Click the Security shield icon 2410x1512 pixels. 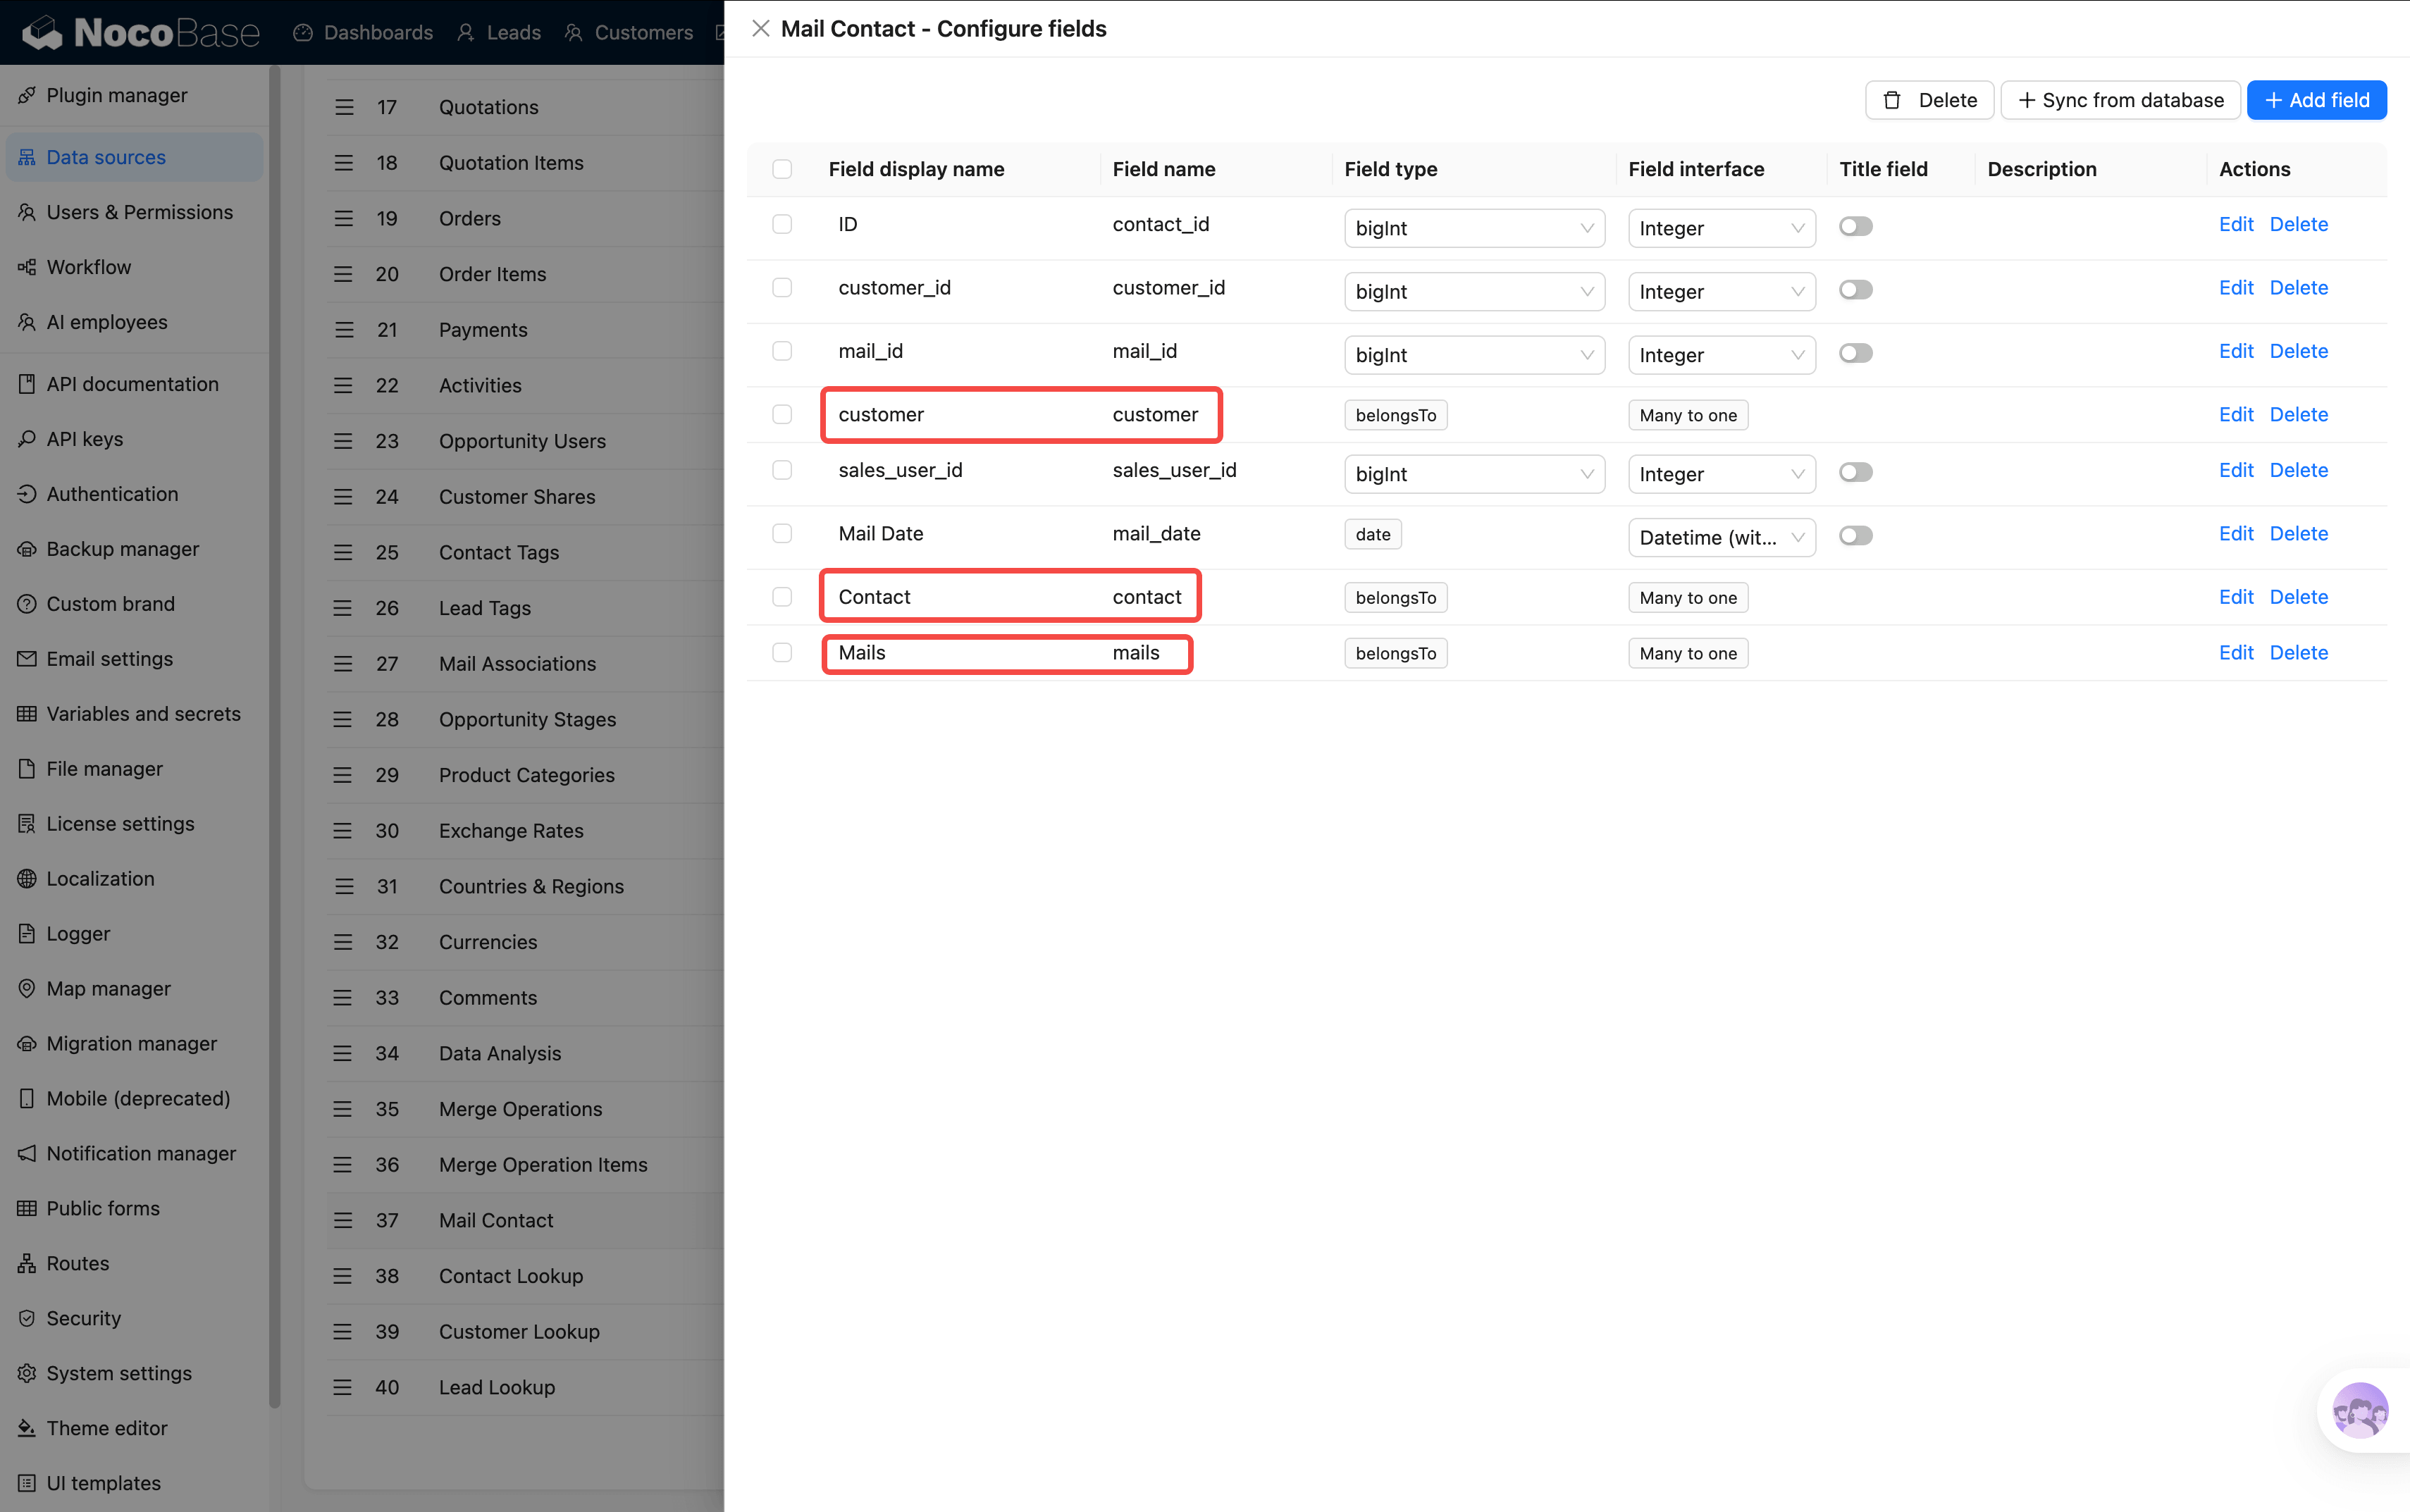tap(27, 1318)
